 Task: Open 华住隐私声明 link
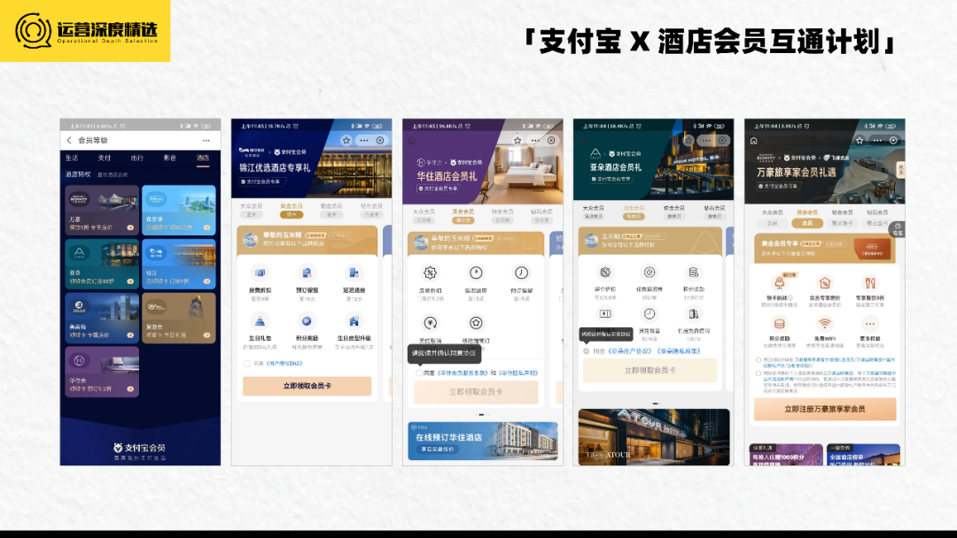(x=518, y=373)
